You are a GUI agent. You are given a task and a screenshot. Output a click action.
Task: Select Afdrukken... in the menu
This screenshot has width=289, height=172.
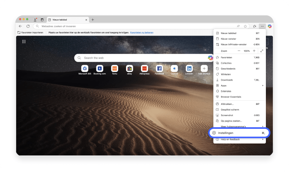click(x=239, y=104)
